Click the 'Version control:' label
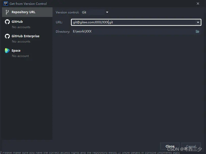Viewport: 206px width, 154px height. (x=67, y=12)
